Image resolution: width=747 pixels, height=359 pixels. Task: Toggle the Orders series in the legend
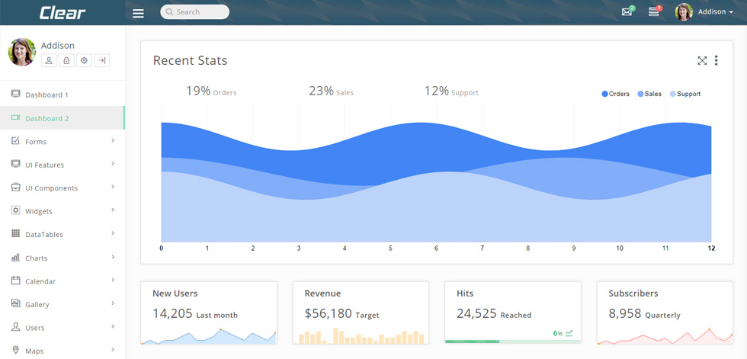(616, 94)
